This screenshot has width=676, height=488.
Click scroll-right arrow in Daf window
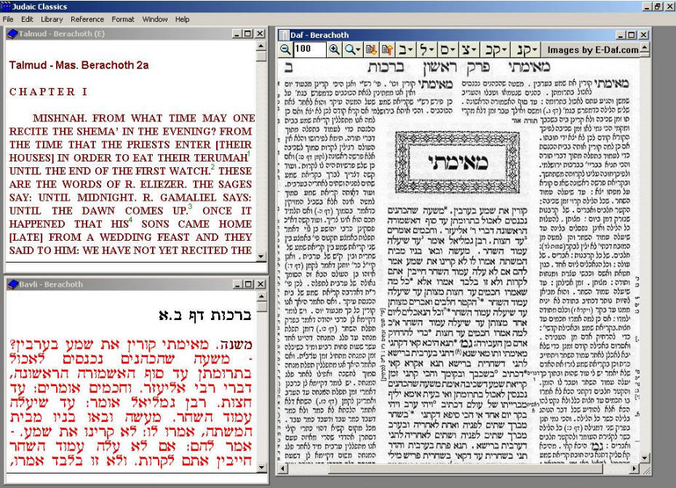point(635,468)
